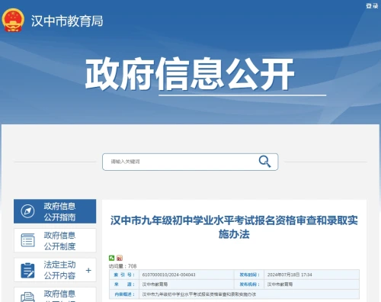Click the magnifying glass search icon
Image resolution: width=381 pixels, height=302 pixels.
pos(264,162)
